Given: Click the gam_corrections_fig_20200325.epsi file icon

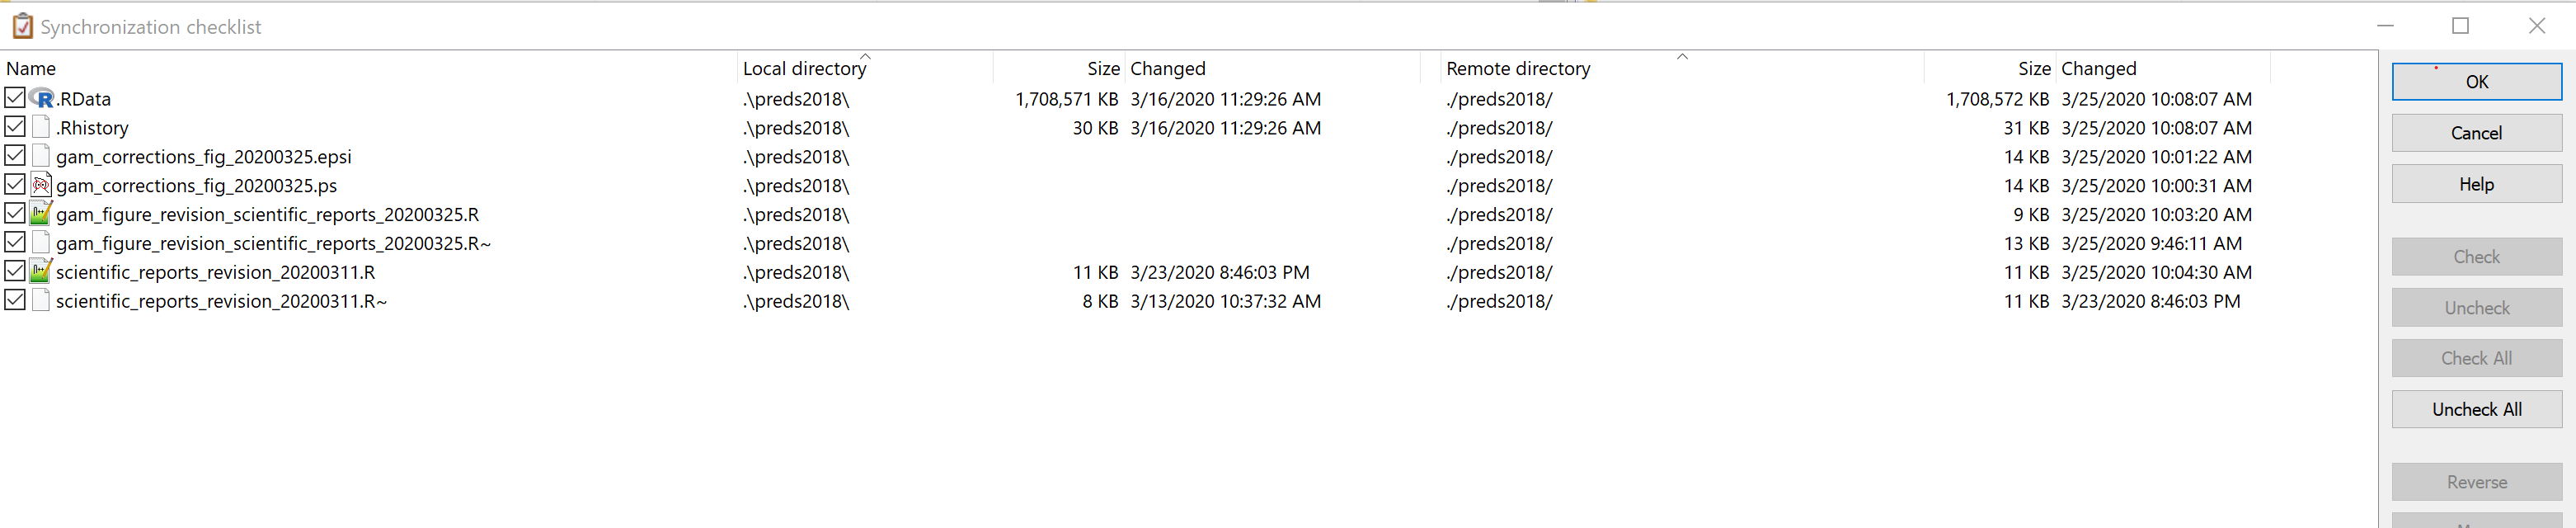Looking at the screenshot, I should pos(41,156).
